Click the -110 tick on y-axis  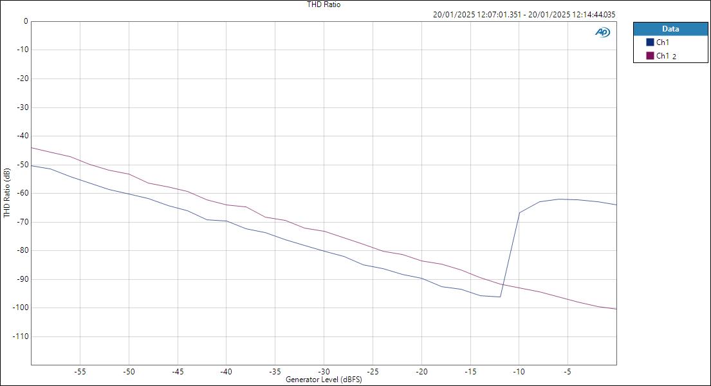click(x=21, y=336)
